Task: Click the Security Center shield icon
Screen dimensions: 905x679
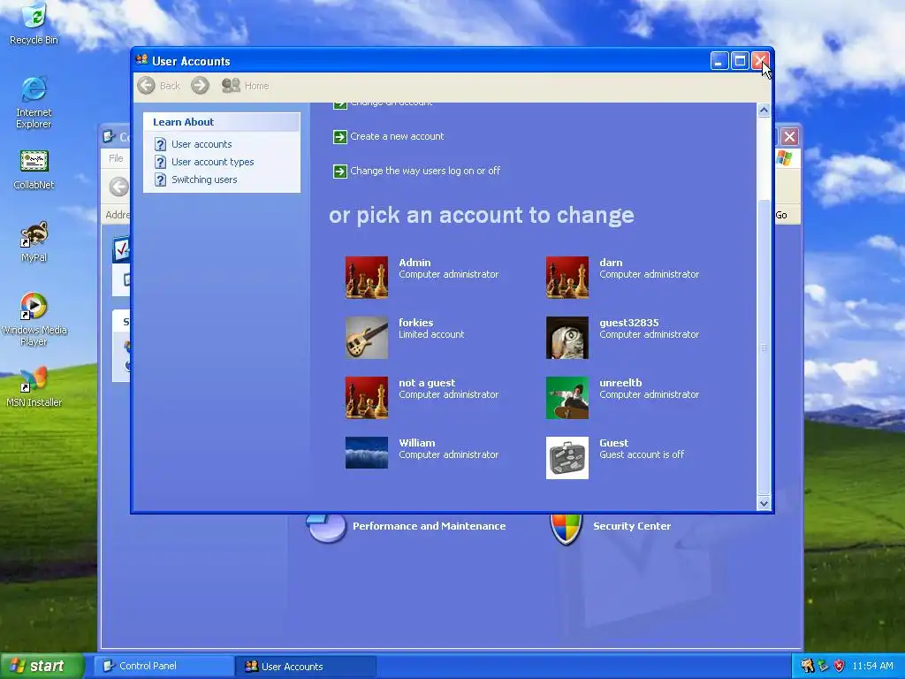Action: point(567,528)
